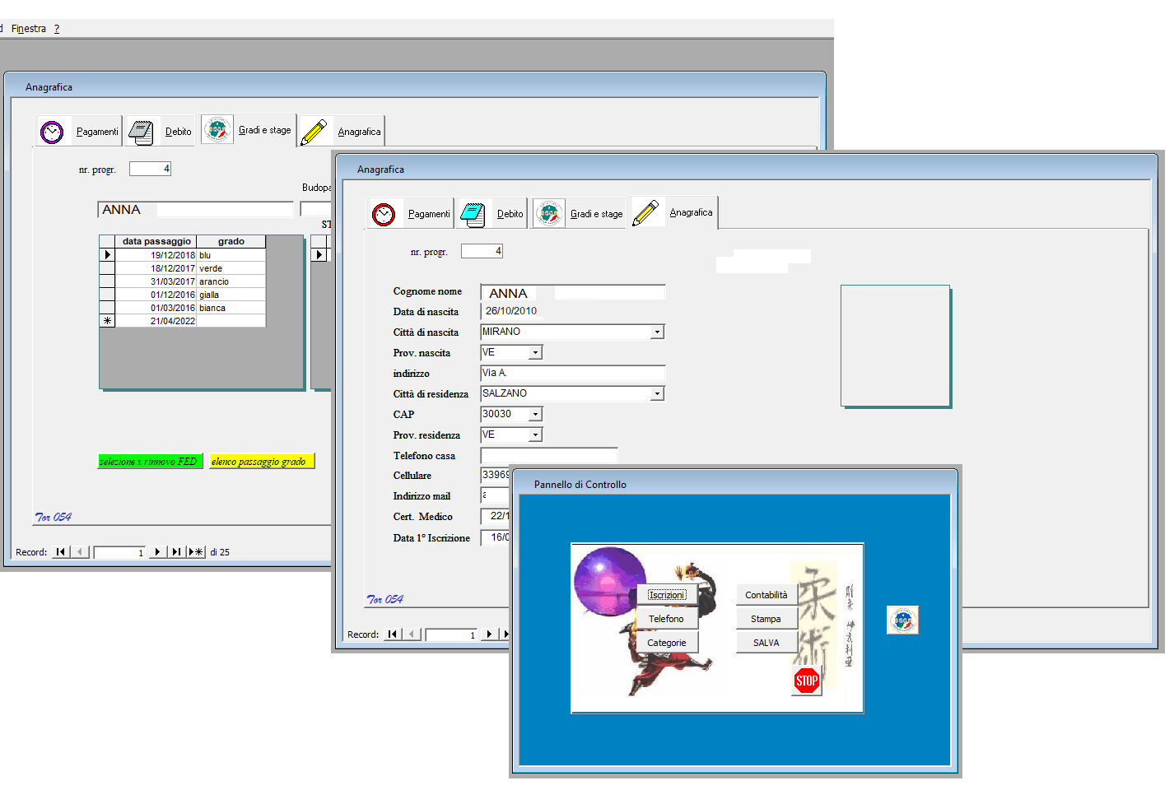1174x790 pixels.
Task: Click the grade cell 'blu'
Action: (x=231, y=255)
